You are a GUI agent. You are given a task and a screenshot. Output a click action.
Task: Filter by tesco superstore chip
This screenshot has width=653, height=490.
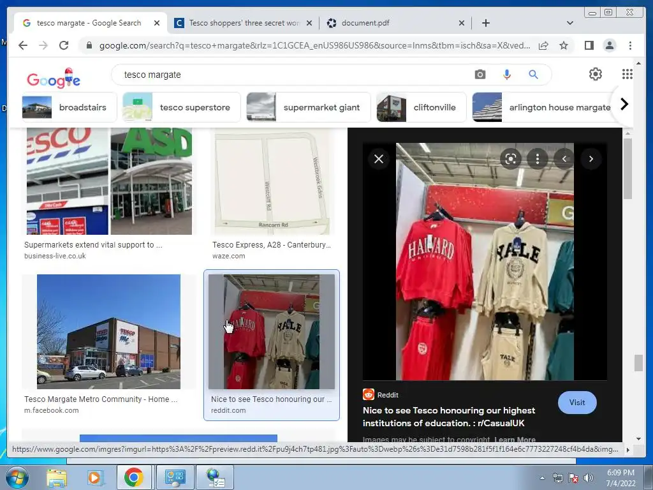tap(182, 107)
